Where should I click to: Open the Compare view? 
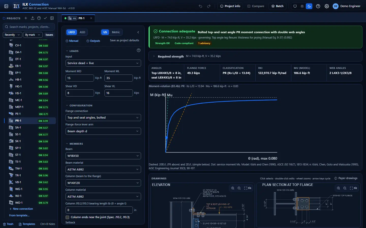pos(256,6)
